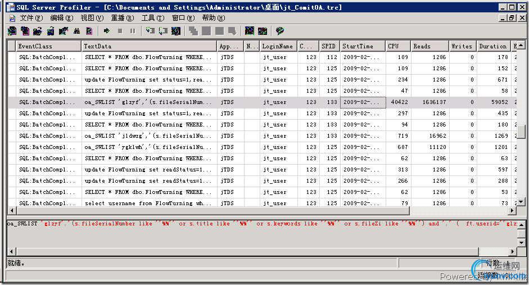This screenshot has height=285, width=529.
Task: Click the Stop square toolbar icon
Action: tap(120, 31)
